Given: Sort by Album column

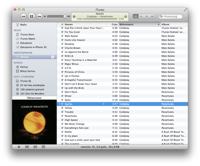Looking at the screenshot, I should click(174, 24).
